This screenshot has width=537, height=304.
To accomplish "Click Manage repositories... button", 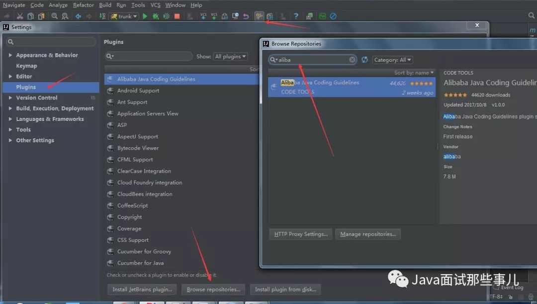I will [x=368, y=234].
